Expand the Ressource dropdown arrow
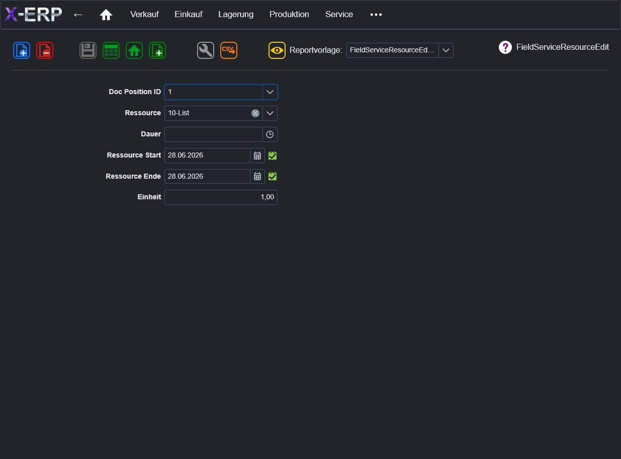Image resolution: width=621 pixels, height=459 pixels. [270, 113]
